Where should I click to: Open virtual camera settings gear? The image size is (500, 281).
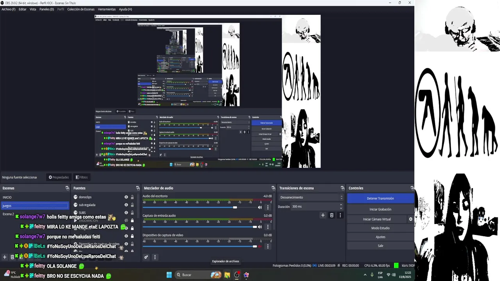[411, 219]
